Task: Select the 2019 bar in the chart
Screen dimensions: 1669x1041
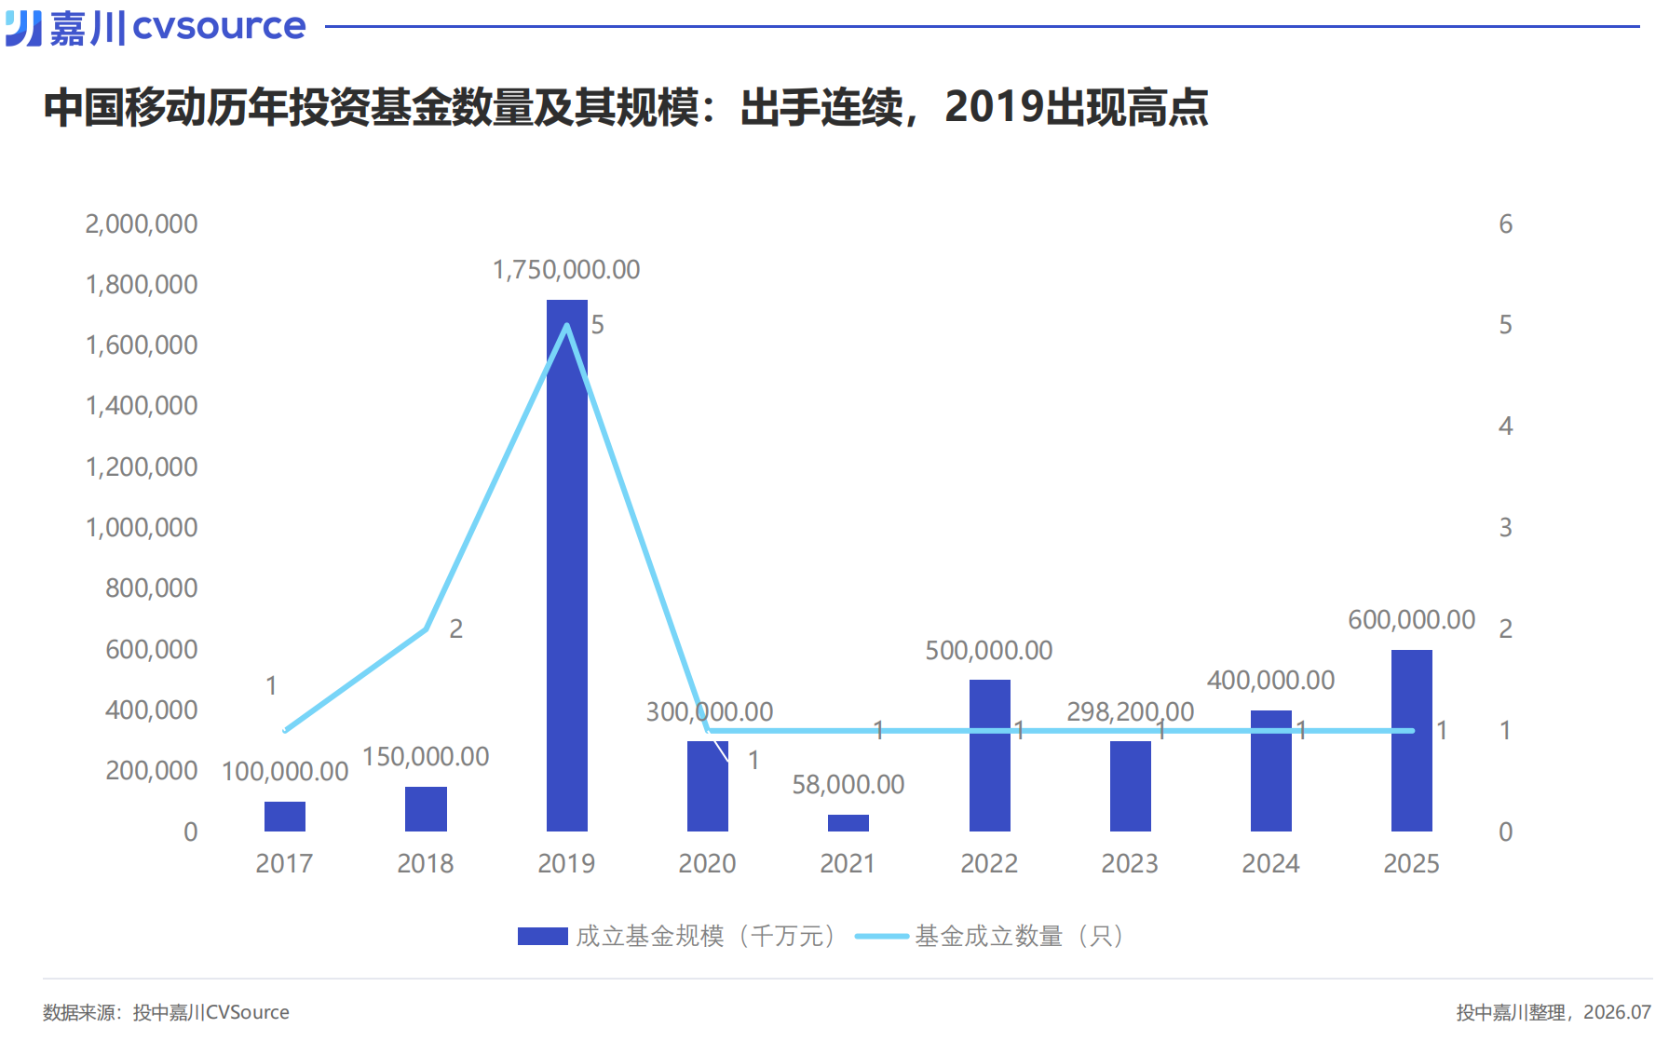Action: click(x=566, y=565)
